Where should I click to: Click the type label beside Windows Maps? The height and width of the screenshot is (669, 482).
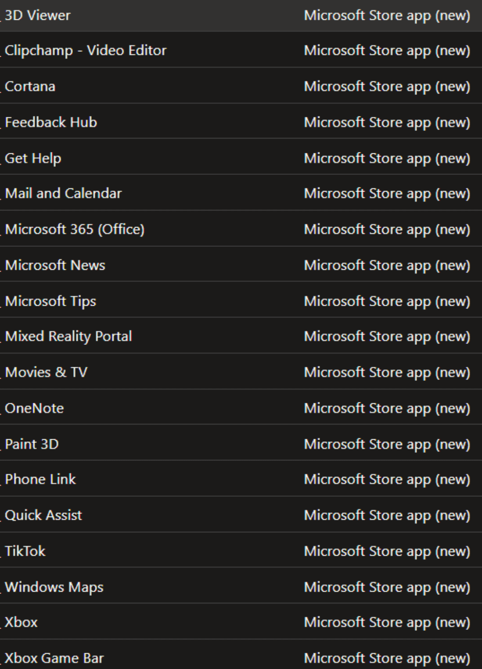(387, 588)
